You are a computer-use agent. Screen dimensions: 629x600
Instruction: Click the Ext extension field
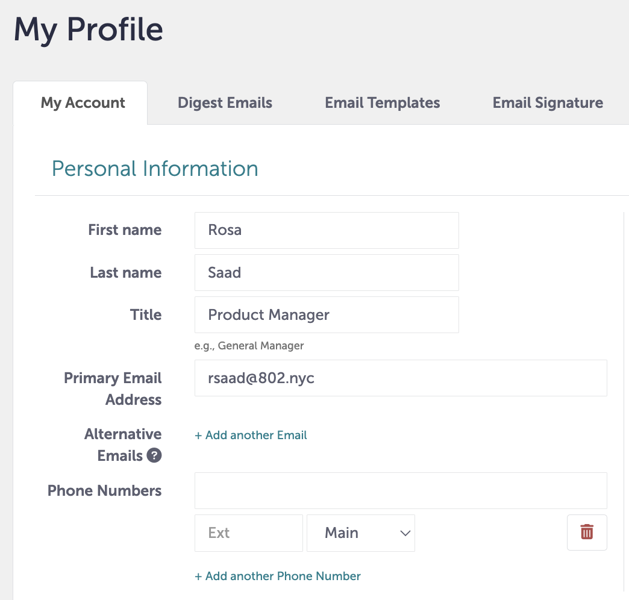click(x=248, y=533)
